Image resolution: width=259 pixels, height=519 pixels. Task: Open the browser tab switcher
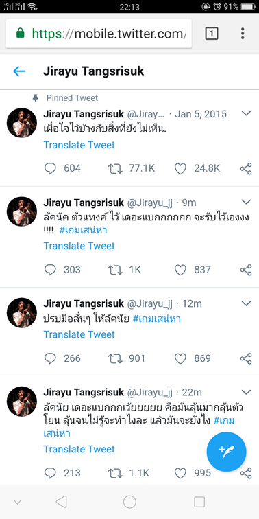point(212,34)
